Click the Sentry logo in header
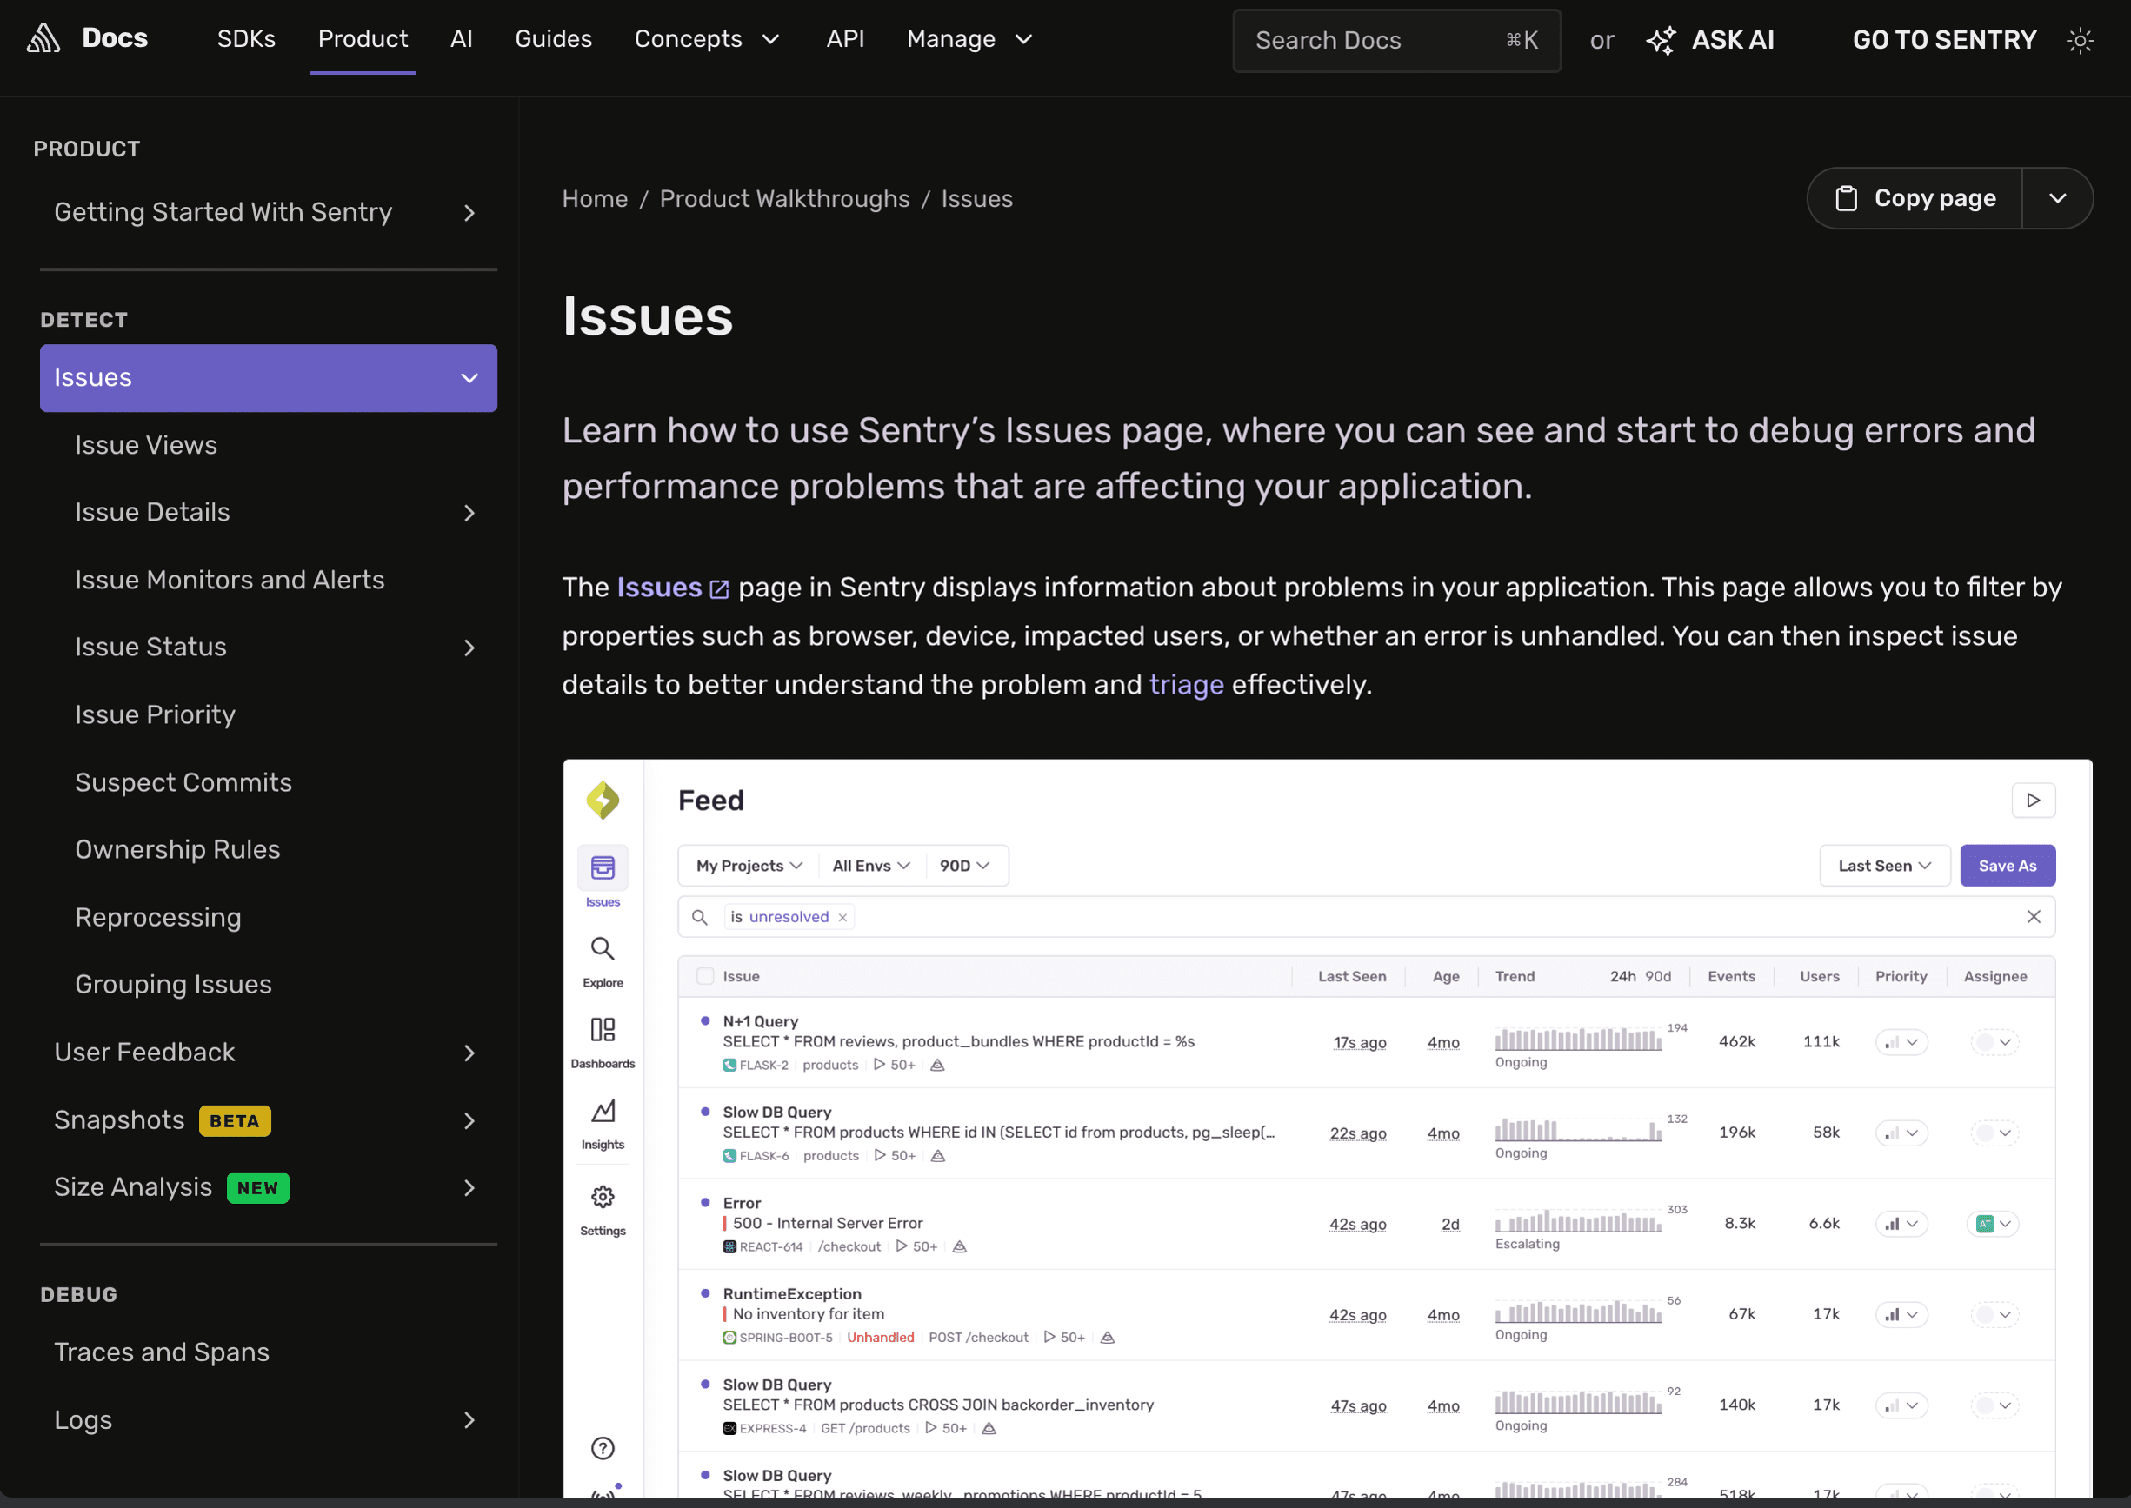 (x=43, y=39)
